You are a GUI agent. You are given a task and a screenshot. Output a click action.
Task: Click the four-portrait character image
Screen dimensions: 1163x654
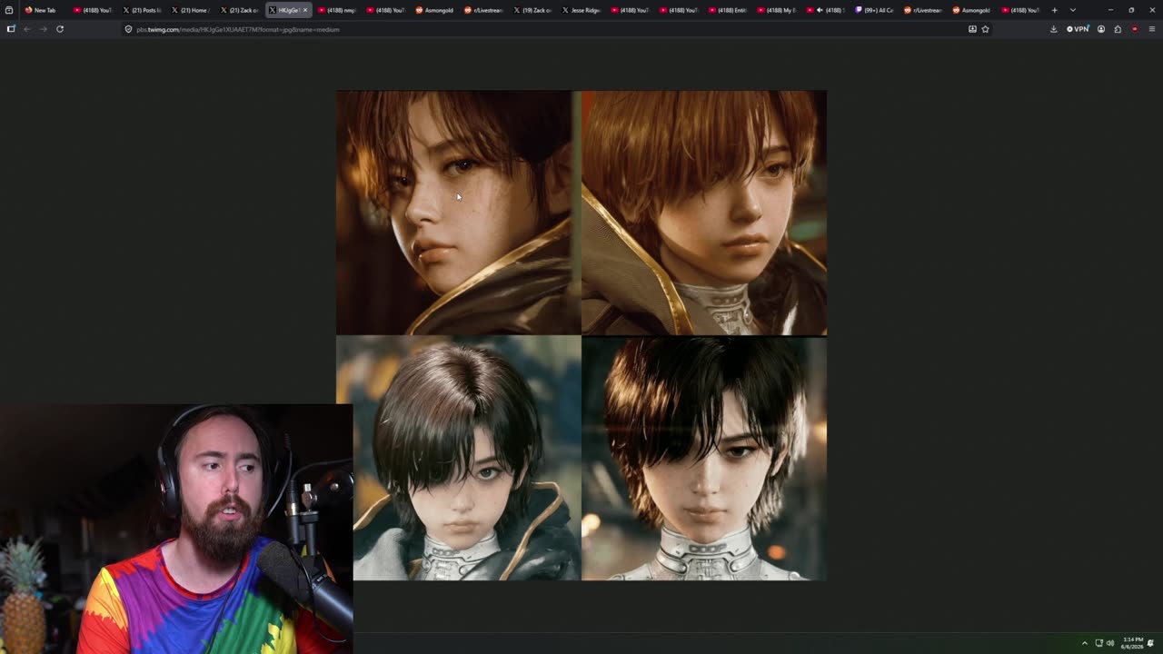pyautogui.click(x=581, y=335)
